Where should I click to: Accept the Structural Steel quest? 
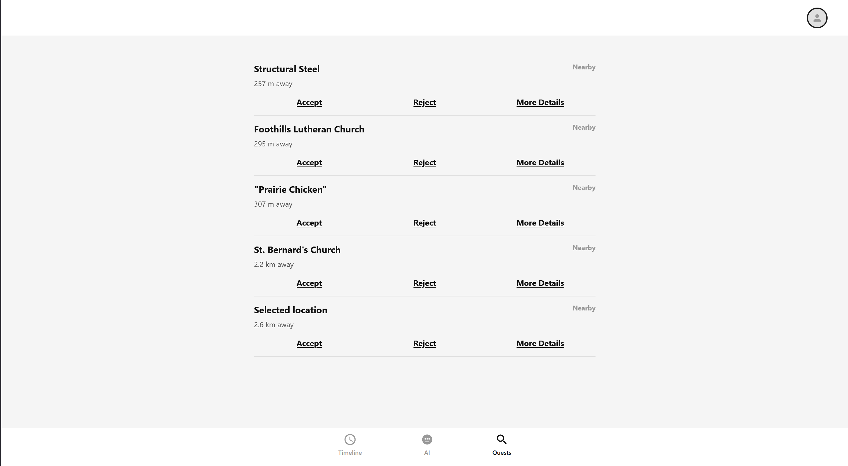[309, 102]
